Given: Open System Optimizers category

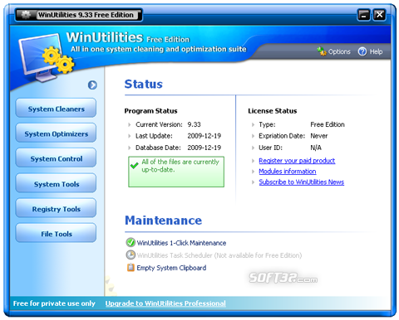Looking at the screenshot, I should tap(56, 133).
